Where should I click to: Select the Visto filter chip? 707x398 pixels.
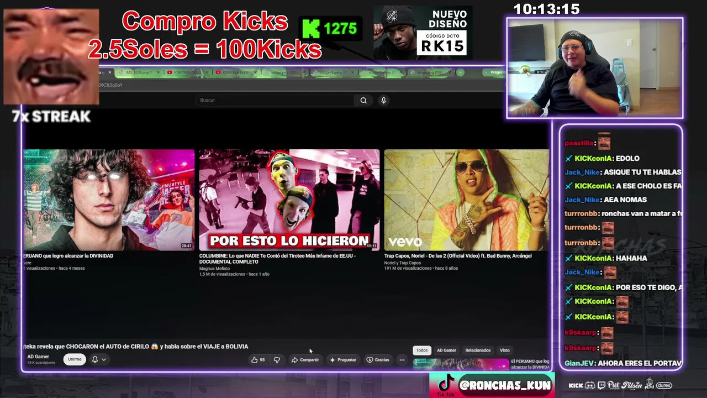point(505,350)
